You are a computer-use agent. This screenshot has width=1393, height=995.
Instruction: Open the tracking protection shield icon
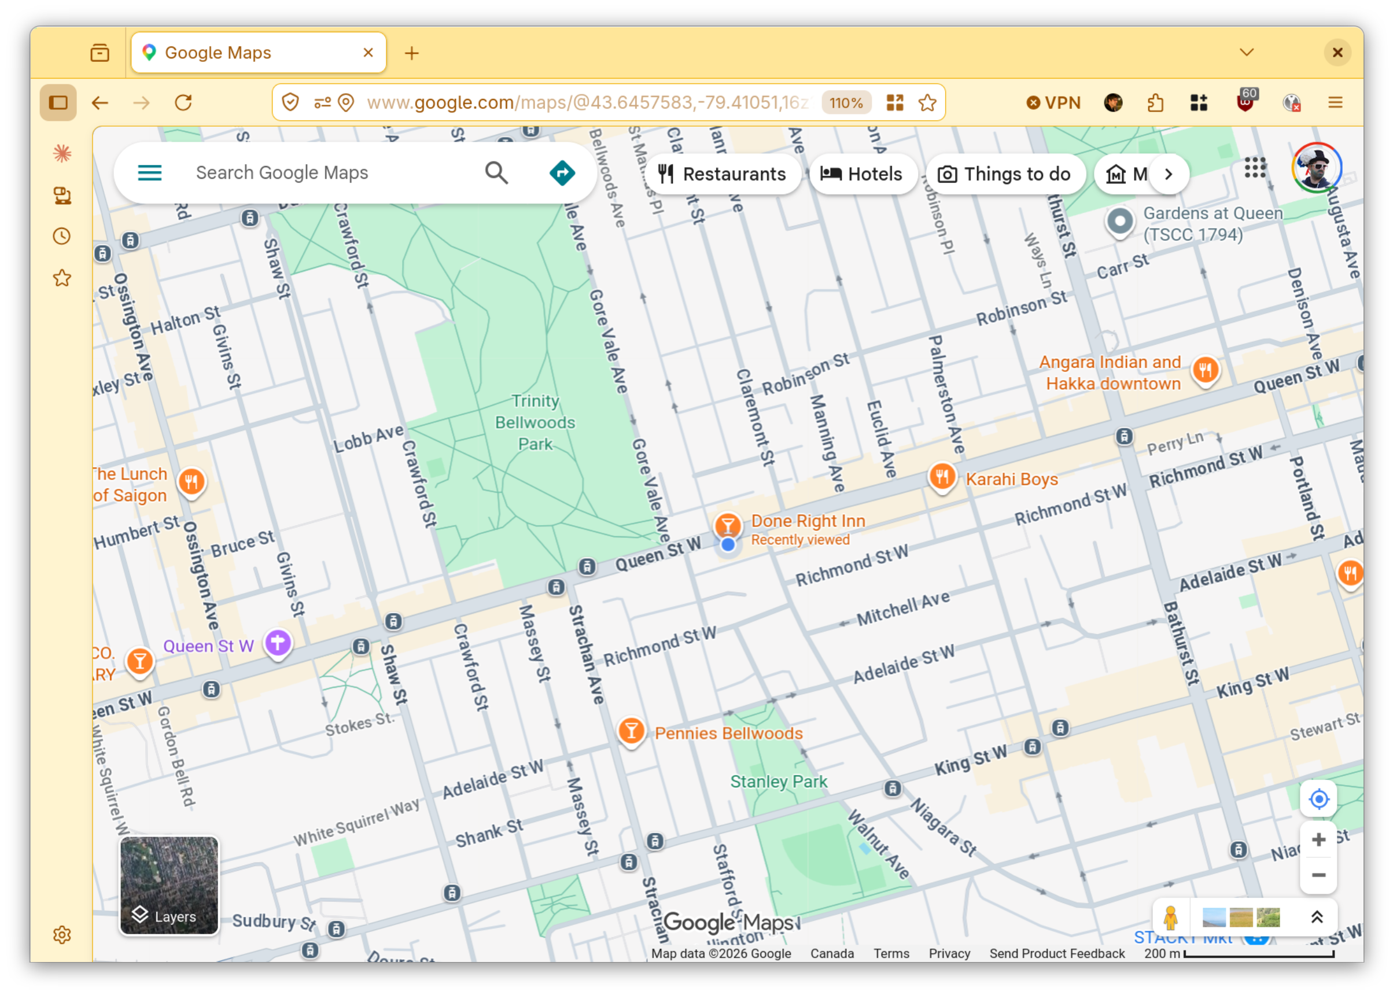(x=290, y=102)
